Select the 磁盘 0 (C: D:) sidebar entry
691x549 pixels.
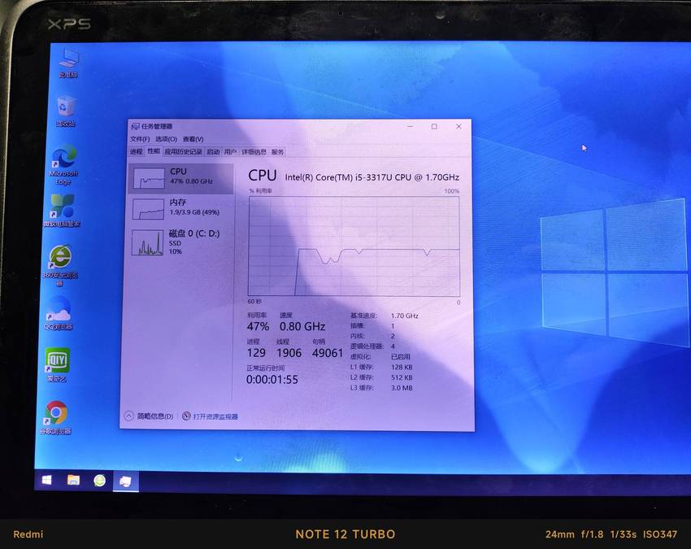tap(180, 242)
